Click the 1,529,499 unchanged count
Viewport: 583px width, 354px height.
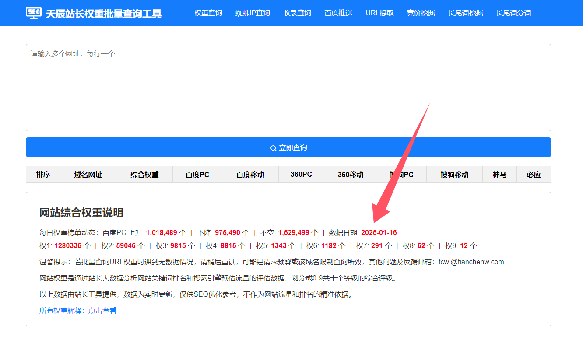coord(294,232)
